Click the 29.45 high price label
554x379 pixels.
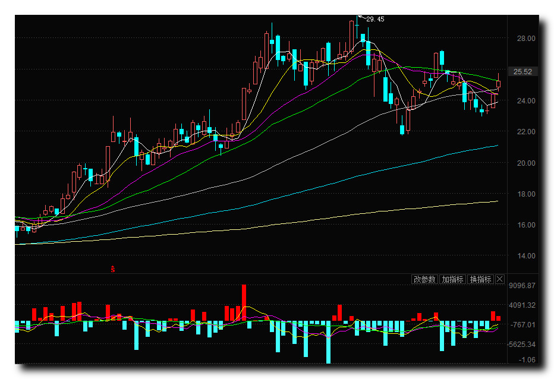[x=375, y=19]
